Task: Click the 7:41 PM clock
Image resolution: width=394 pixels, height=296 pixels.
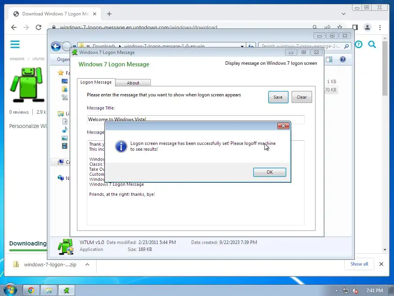Action: (x=374, y=291)
